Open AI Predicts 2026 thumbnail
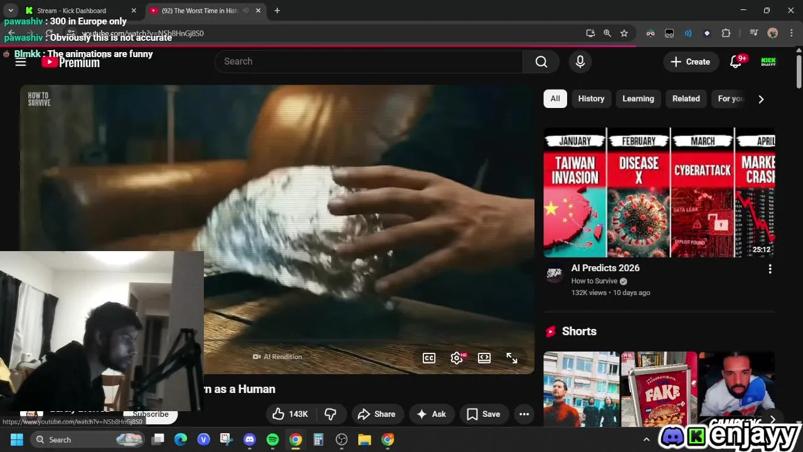This screenshot has height=452, width=803. pos(659,192)
